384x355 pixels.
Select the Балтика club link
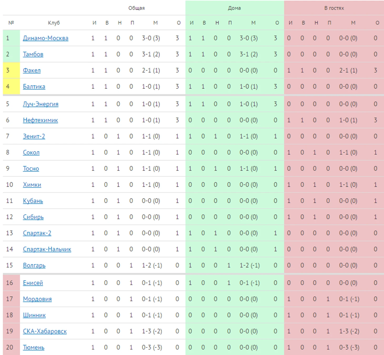(34, 87)
